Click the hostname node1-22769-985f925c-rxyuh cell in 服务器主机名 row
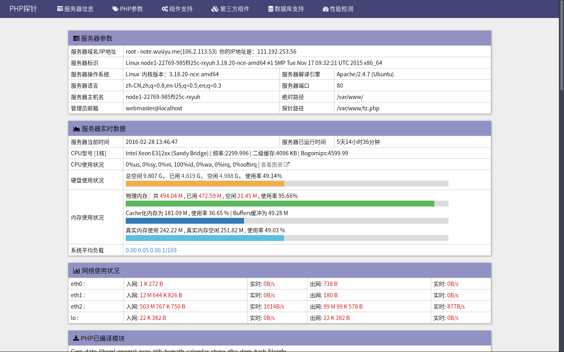The image size is (564, 352). point(201,97)
